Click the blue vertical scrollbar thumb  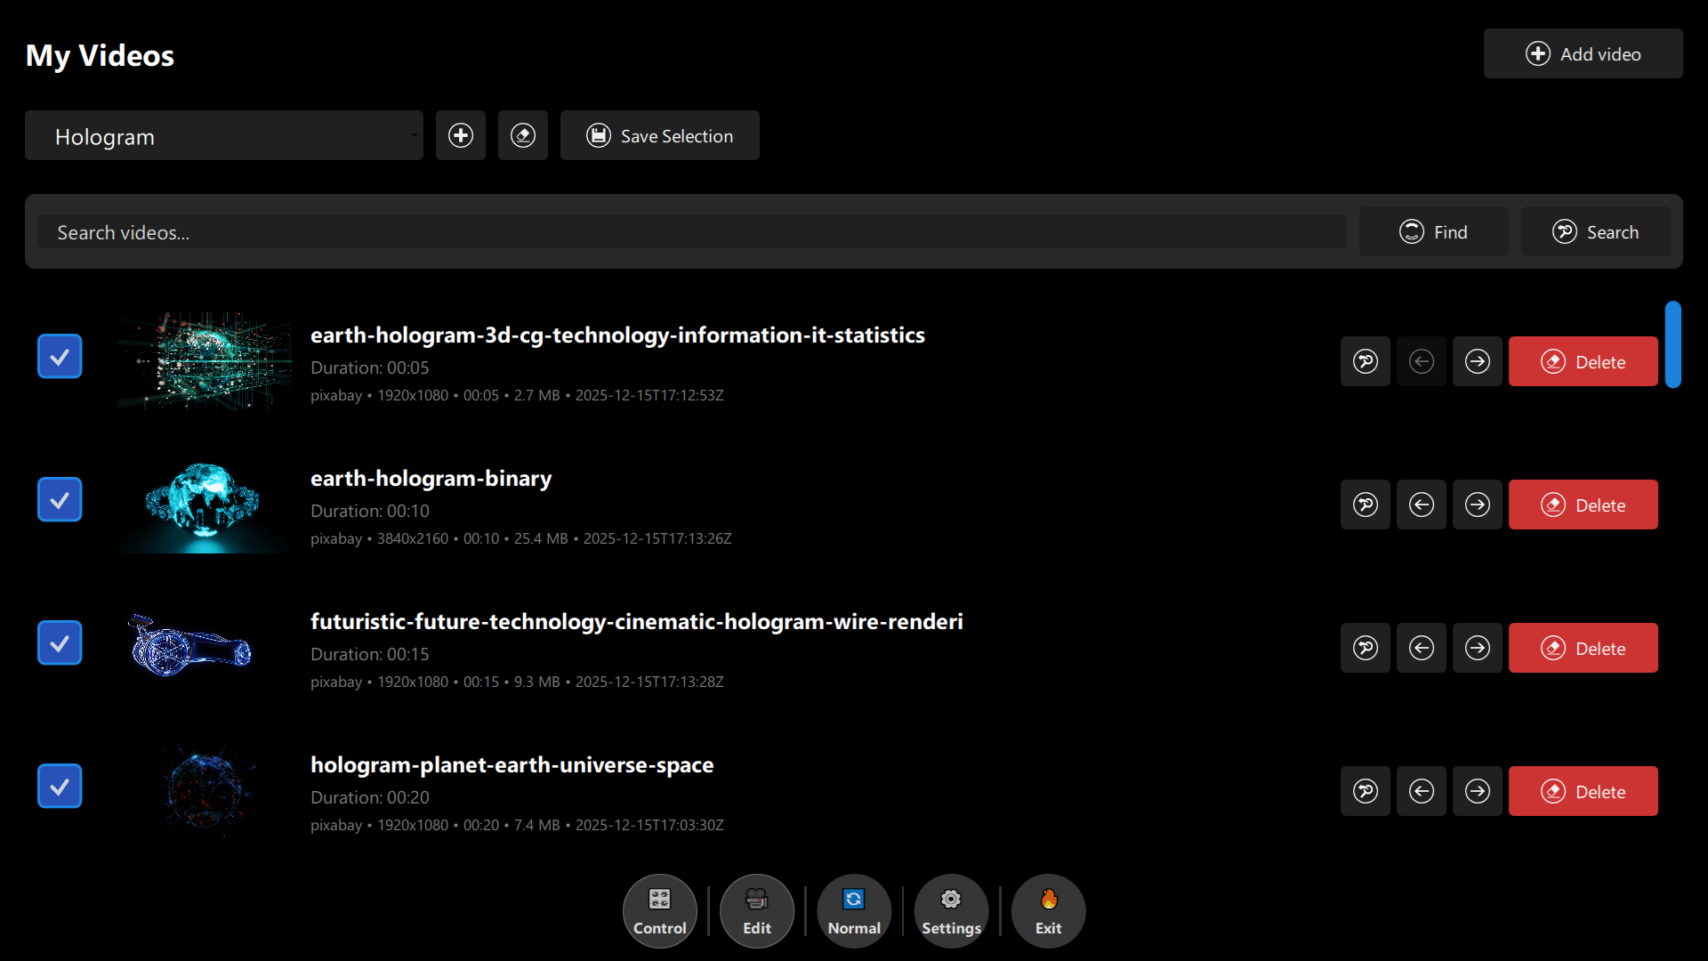[x=1672, y=344]
